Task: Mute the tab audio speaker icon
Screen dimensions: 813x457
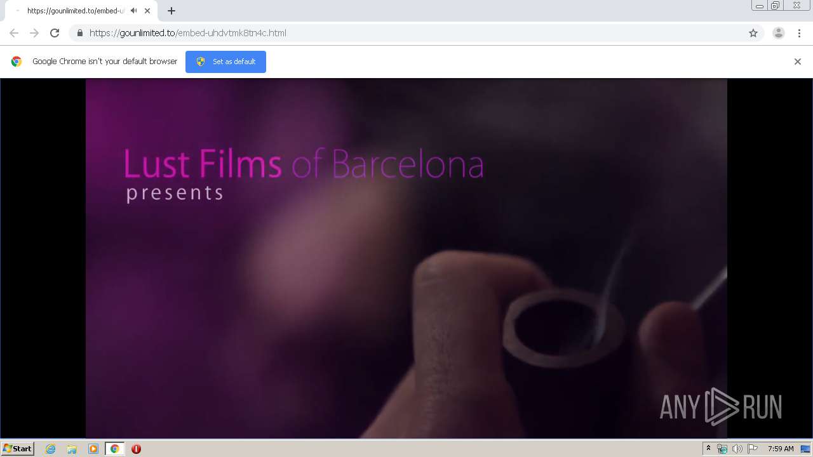Action: (x=134, y=11)
